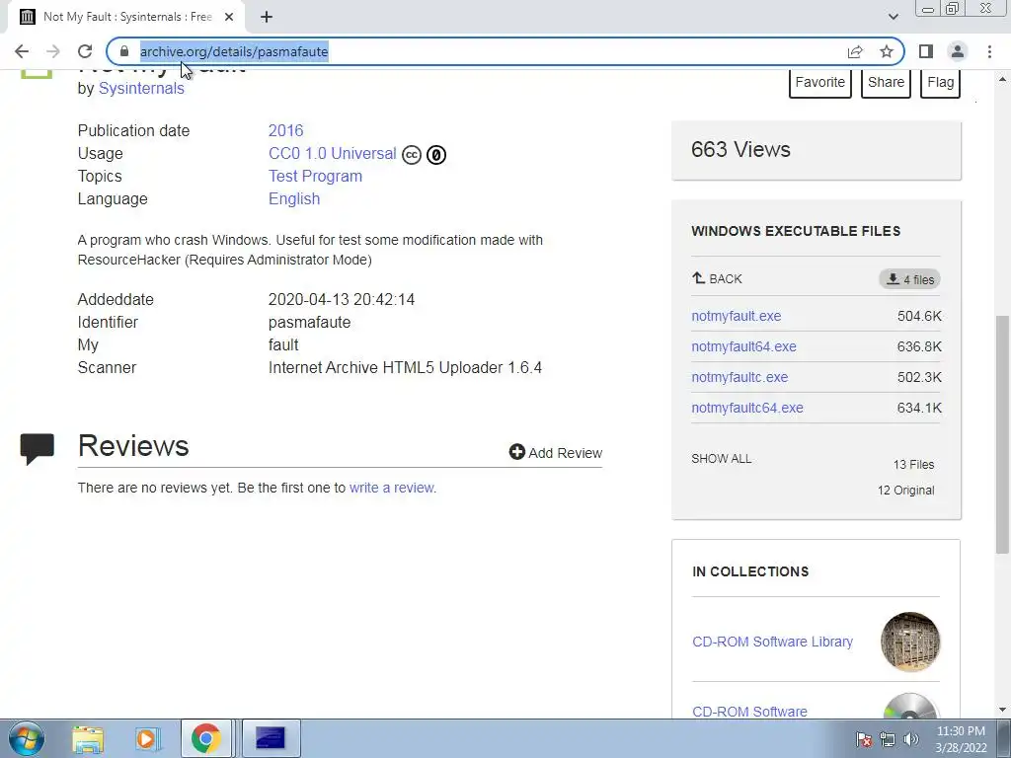
Task: Bookmark this page with the star icon
Action: tap(887, 51)
